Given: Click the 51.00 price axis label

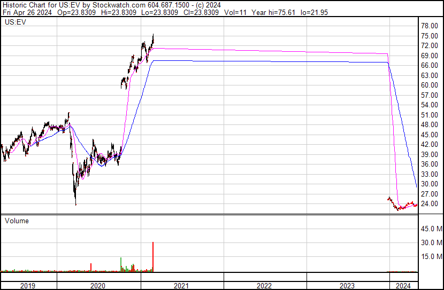Looking at the screenshot, I should click(430, 115).
